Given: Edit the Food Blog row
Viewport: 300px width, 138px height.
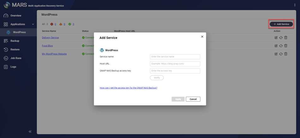Looking at the screenshot, I should [x=276, y=46].
